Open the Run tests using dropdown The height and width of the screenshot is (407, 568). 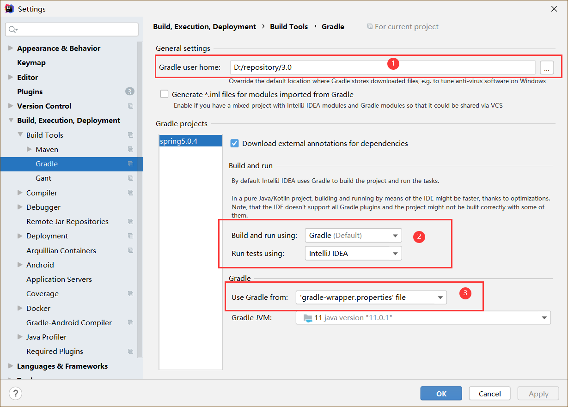point(353,253)
